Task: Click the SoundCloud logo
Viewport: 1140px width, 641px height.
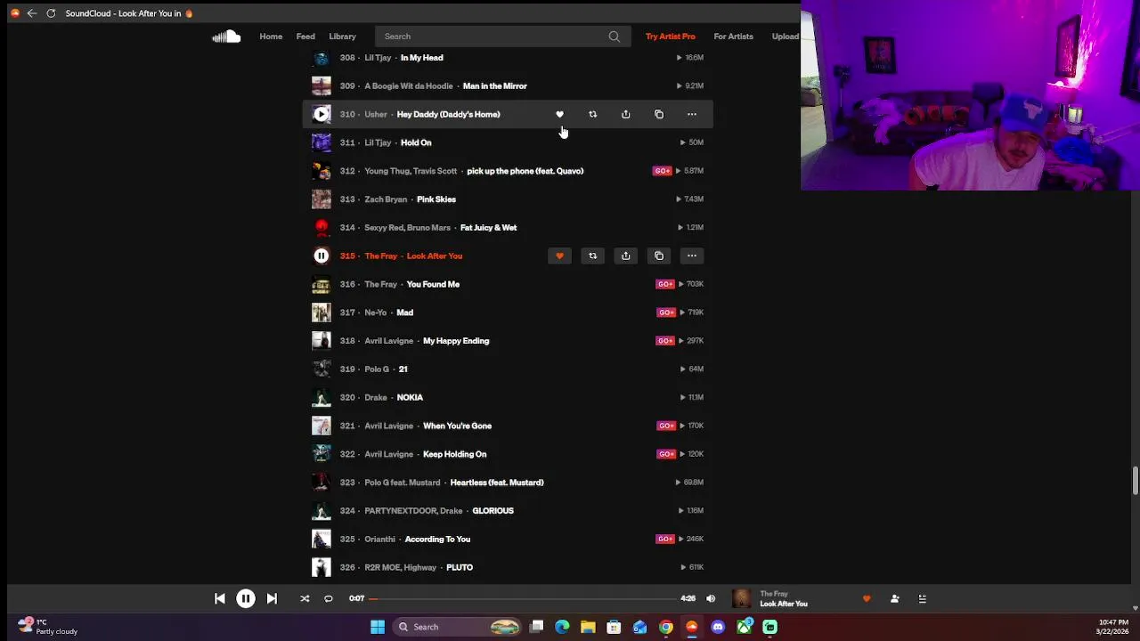Action: 226,37
